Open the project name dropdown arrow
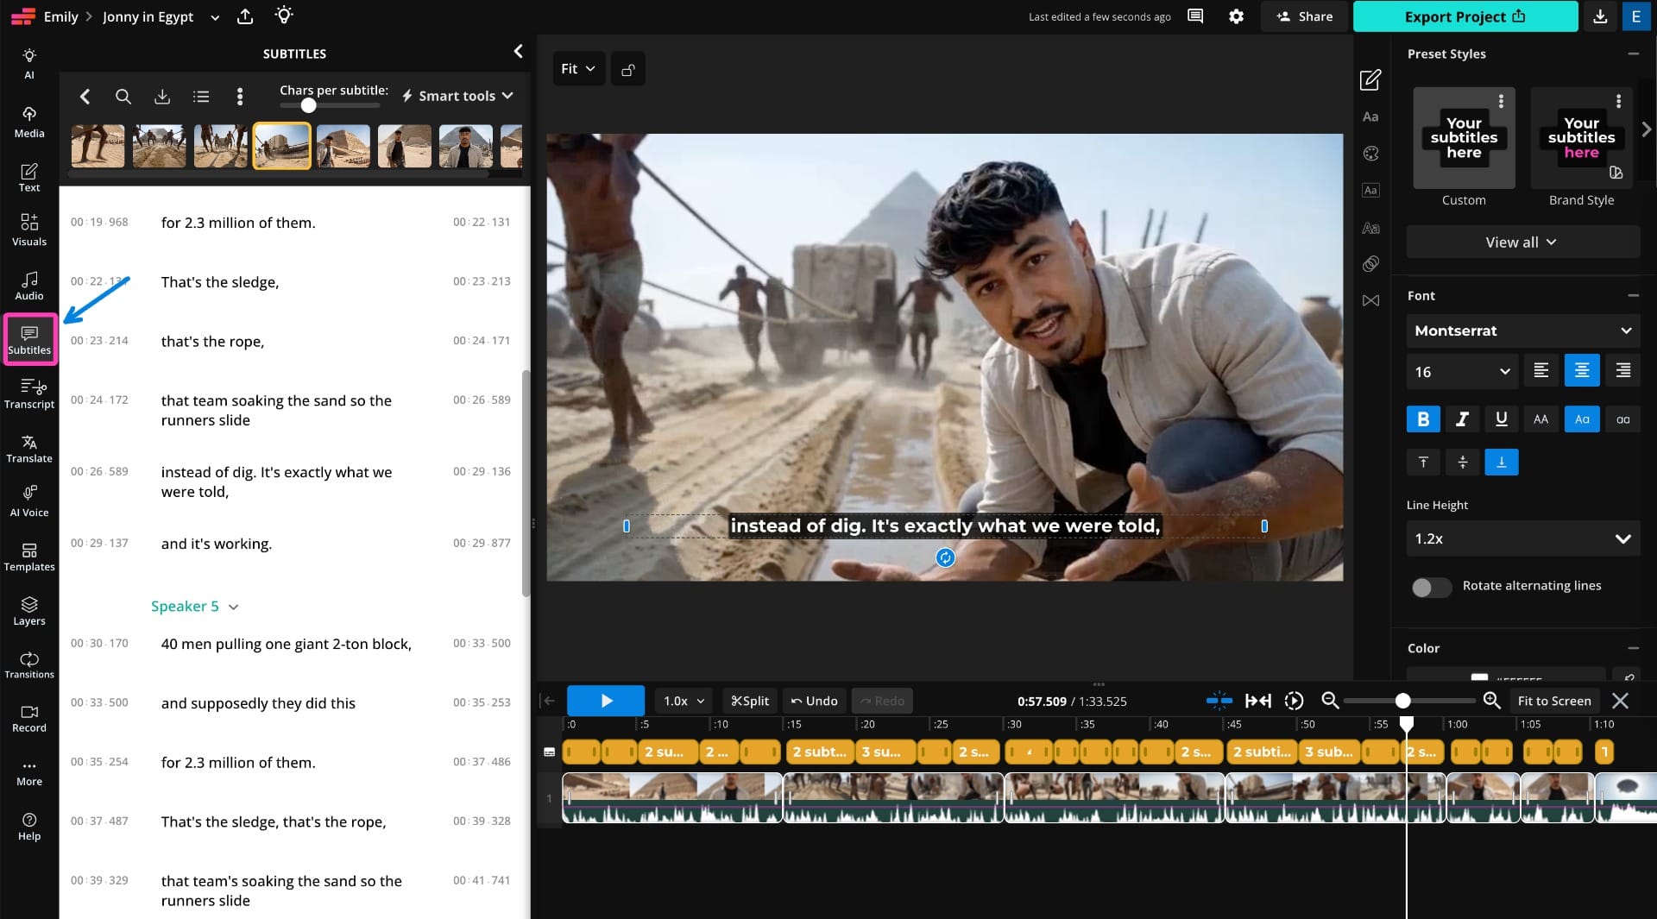This screenshot has height=919, width=1657. coord(215,17)
